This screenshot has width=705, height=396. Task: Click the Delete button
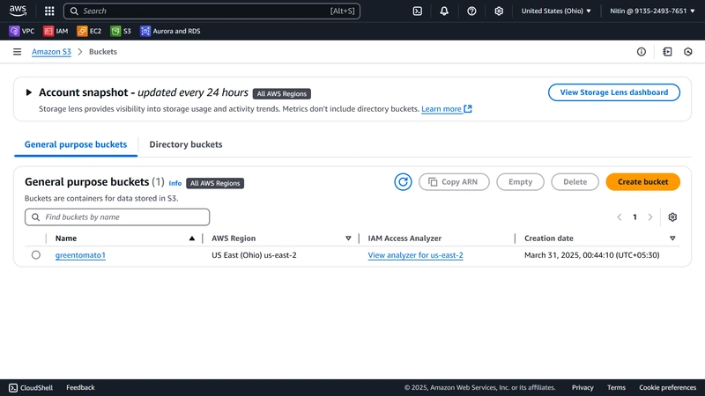pos(575,182)
